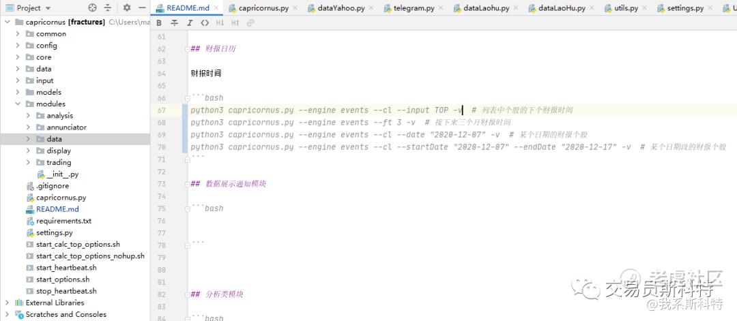Select the analysis folder in modules
737x321 pixels.
(59, 116)
